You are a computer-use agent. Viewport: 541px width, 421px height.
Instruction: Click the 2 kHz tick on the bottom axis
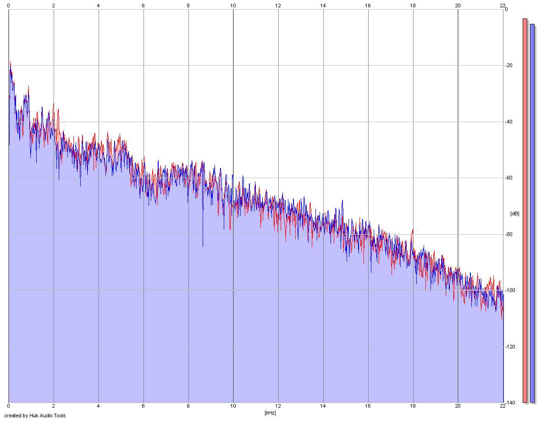coord(54,406)
